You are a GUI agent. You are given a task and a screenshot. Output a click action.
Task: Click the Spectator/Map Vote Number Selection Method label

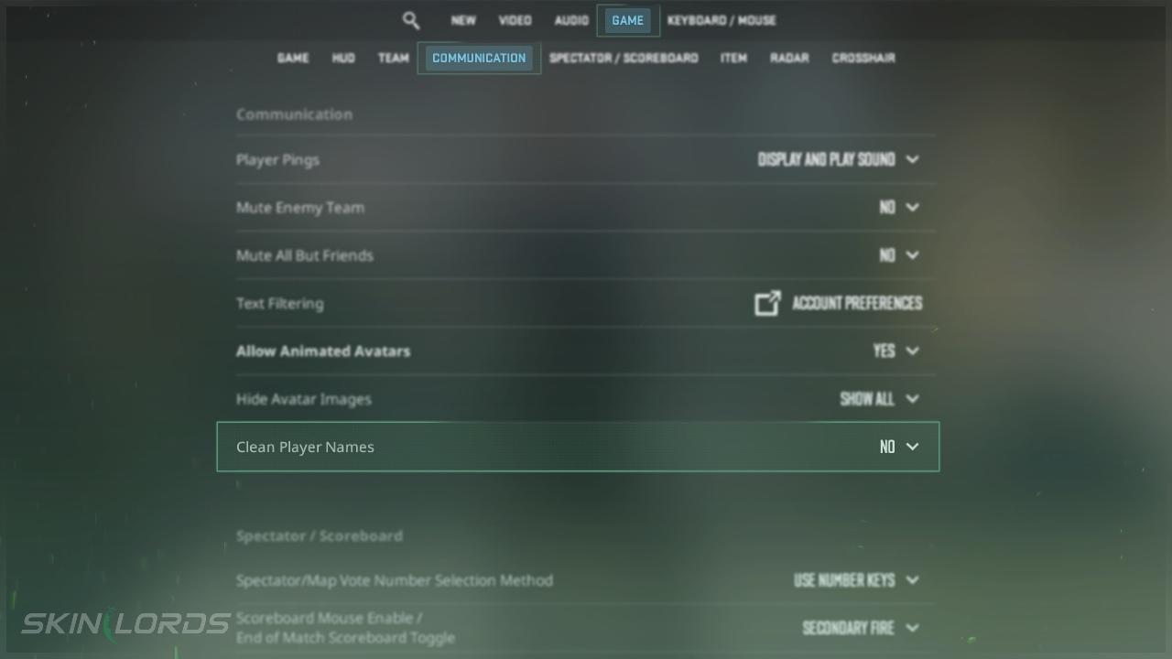[x=395, y=580]
